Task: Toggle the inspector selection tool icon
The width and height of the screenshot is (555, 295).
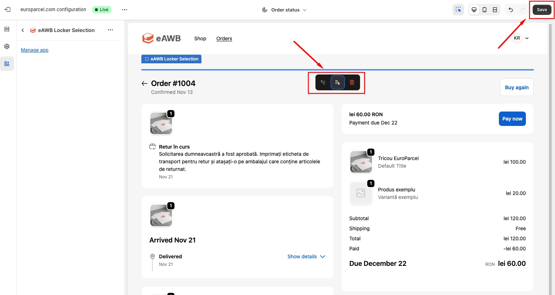Action: click(x=458, y=10)
